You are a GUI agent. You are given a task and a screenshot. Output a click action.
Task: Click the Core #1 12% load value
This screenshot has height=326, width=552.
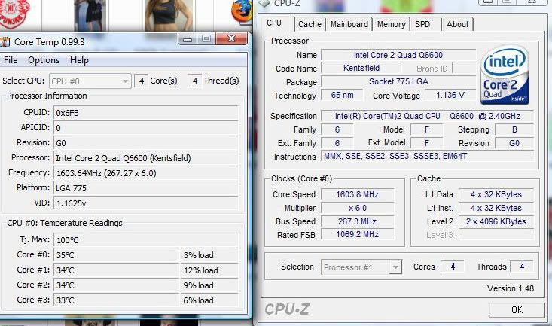[210, 270]
